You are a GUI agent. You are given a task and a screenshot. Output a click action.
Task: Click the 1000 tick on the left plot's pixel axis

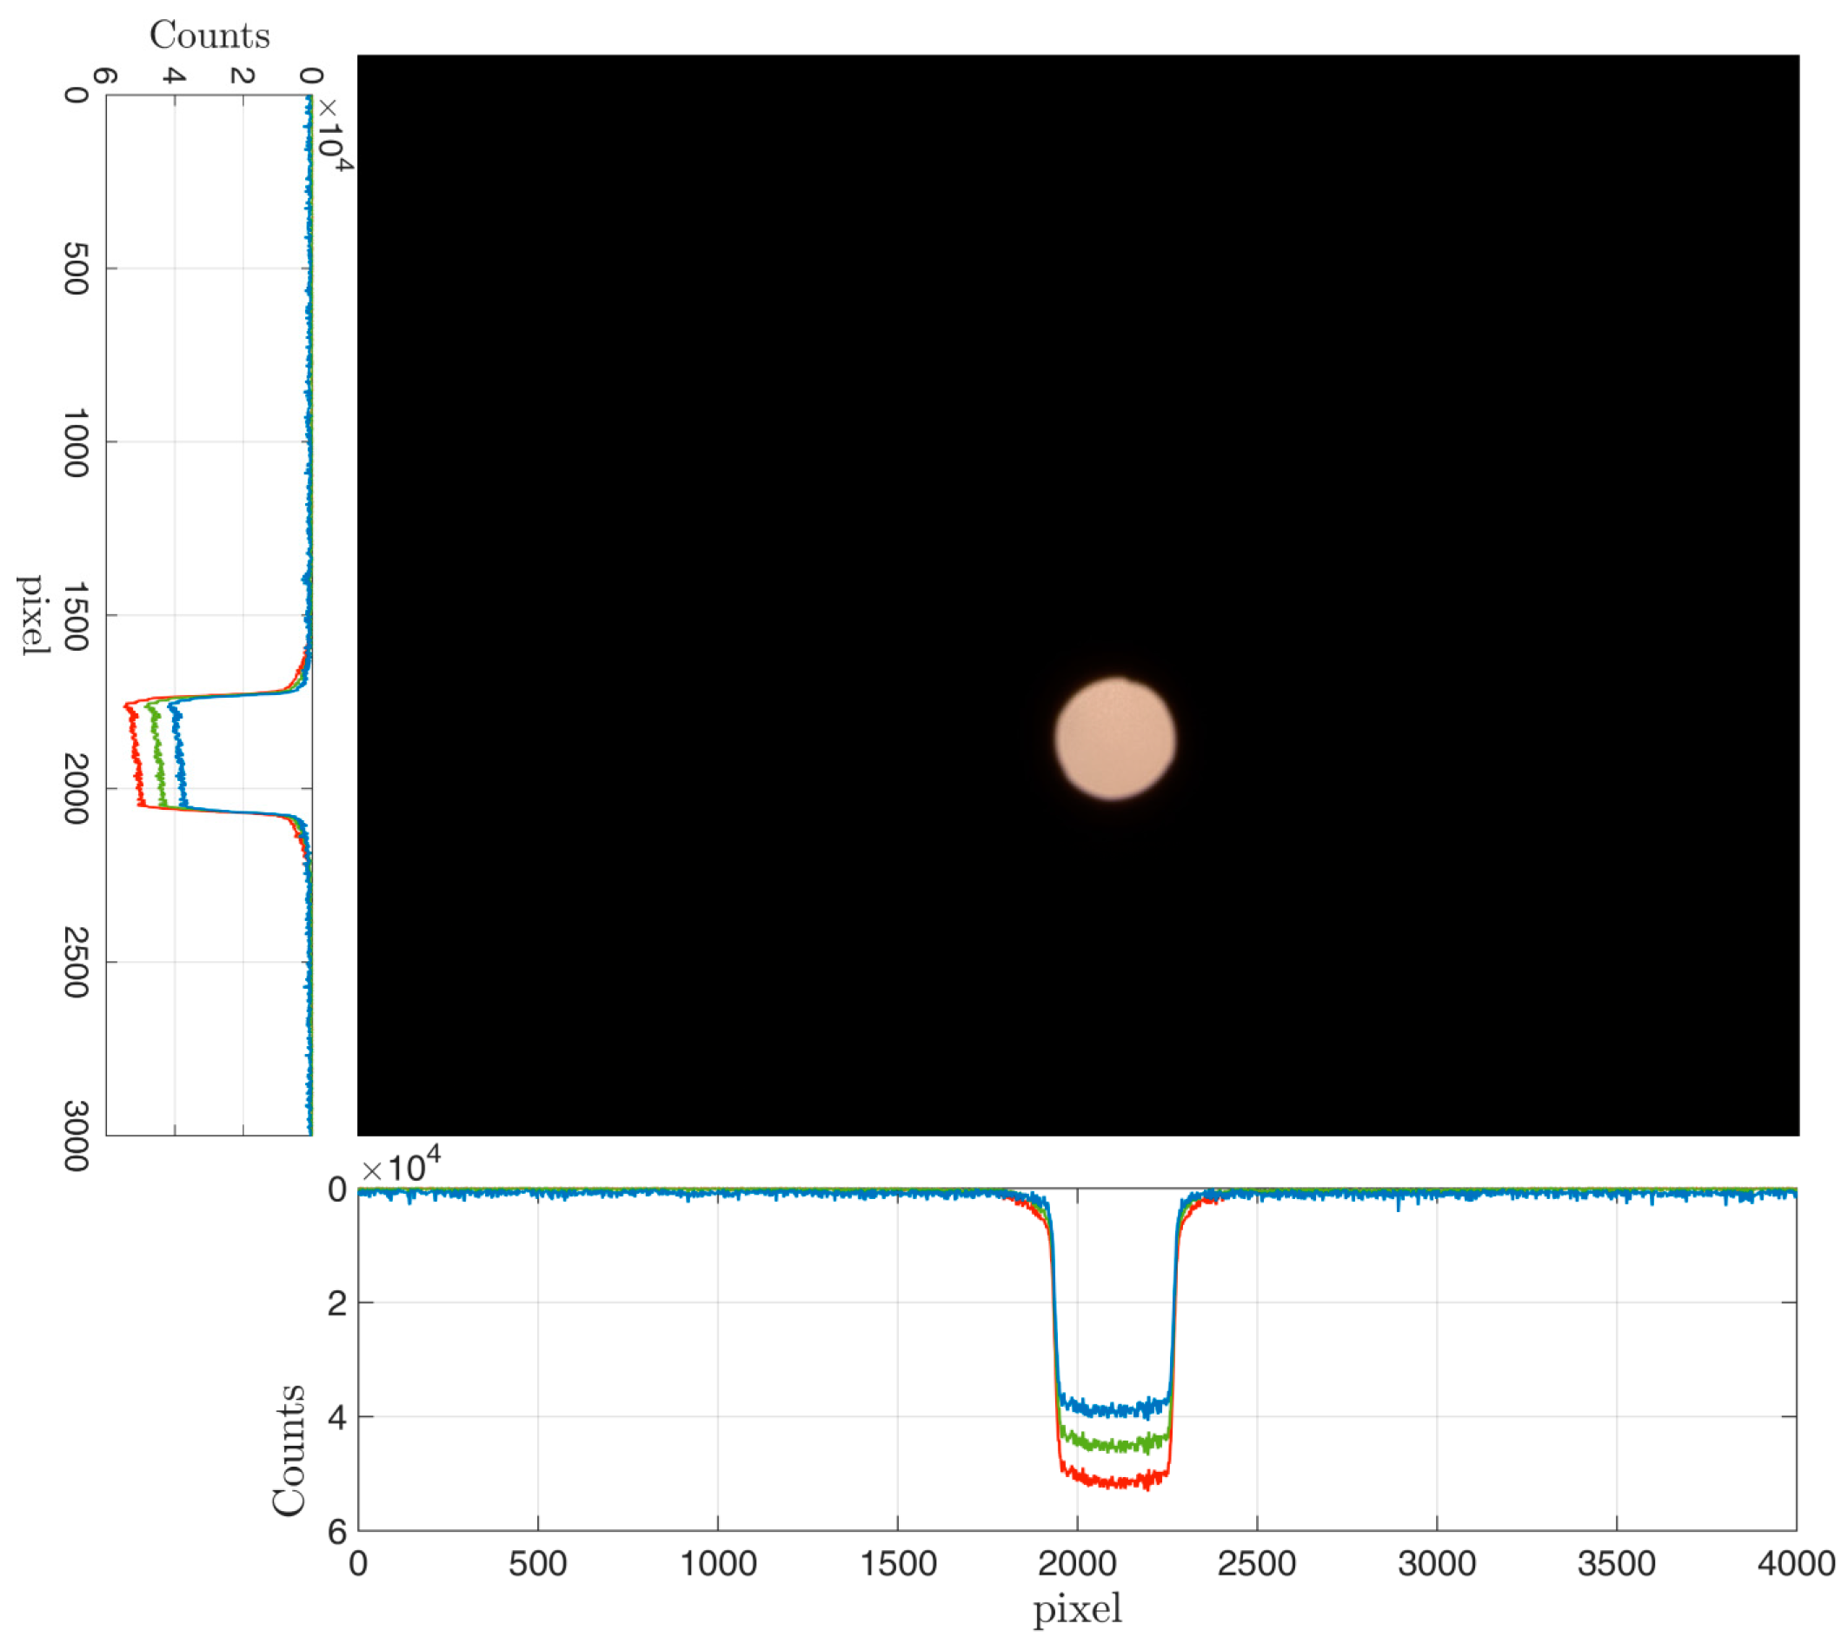tap(76, 442)
